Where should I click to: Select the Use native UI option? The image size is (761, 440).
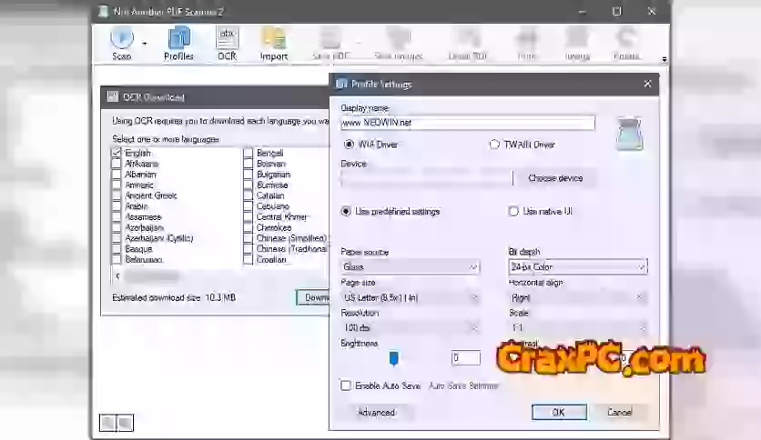[513, 212]
